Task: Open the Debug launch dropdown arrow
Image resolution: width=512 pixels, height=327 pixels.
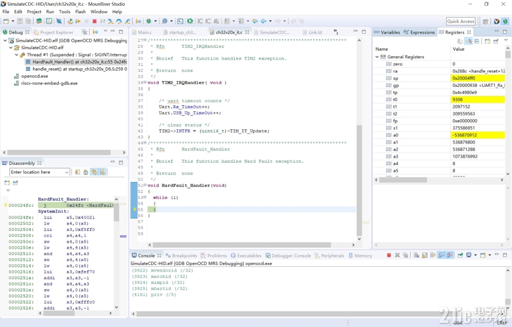Action: 155,21
